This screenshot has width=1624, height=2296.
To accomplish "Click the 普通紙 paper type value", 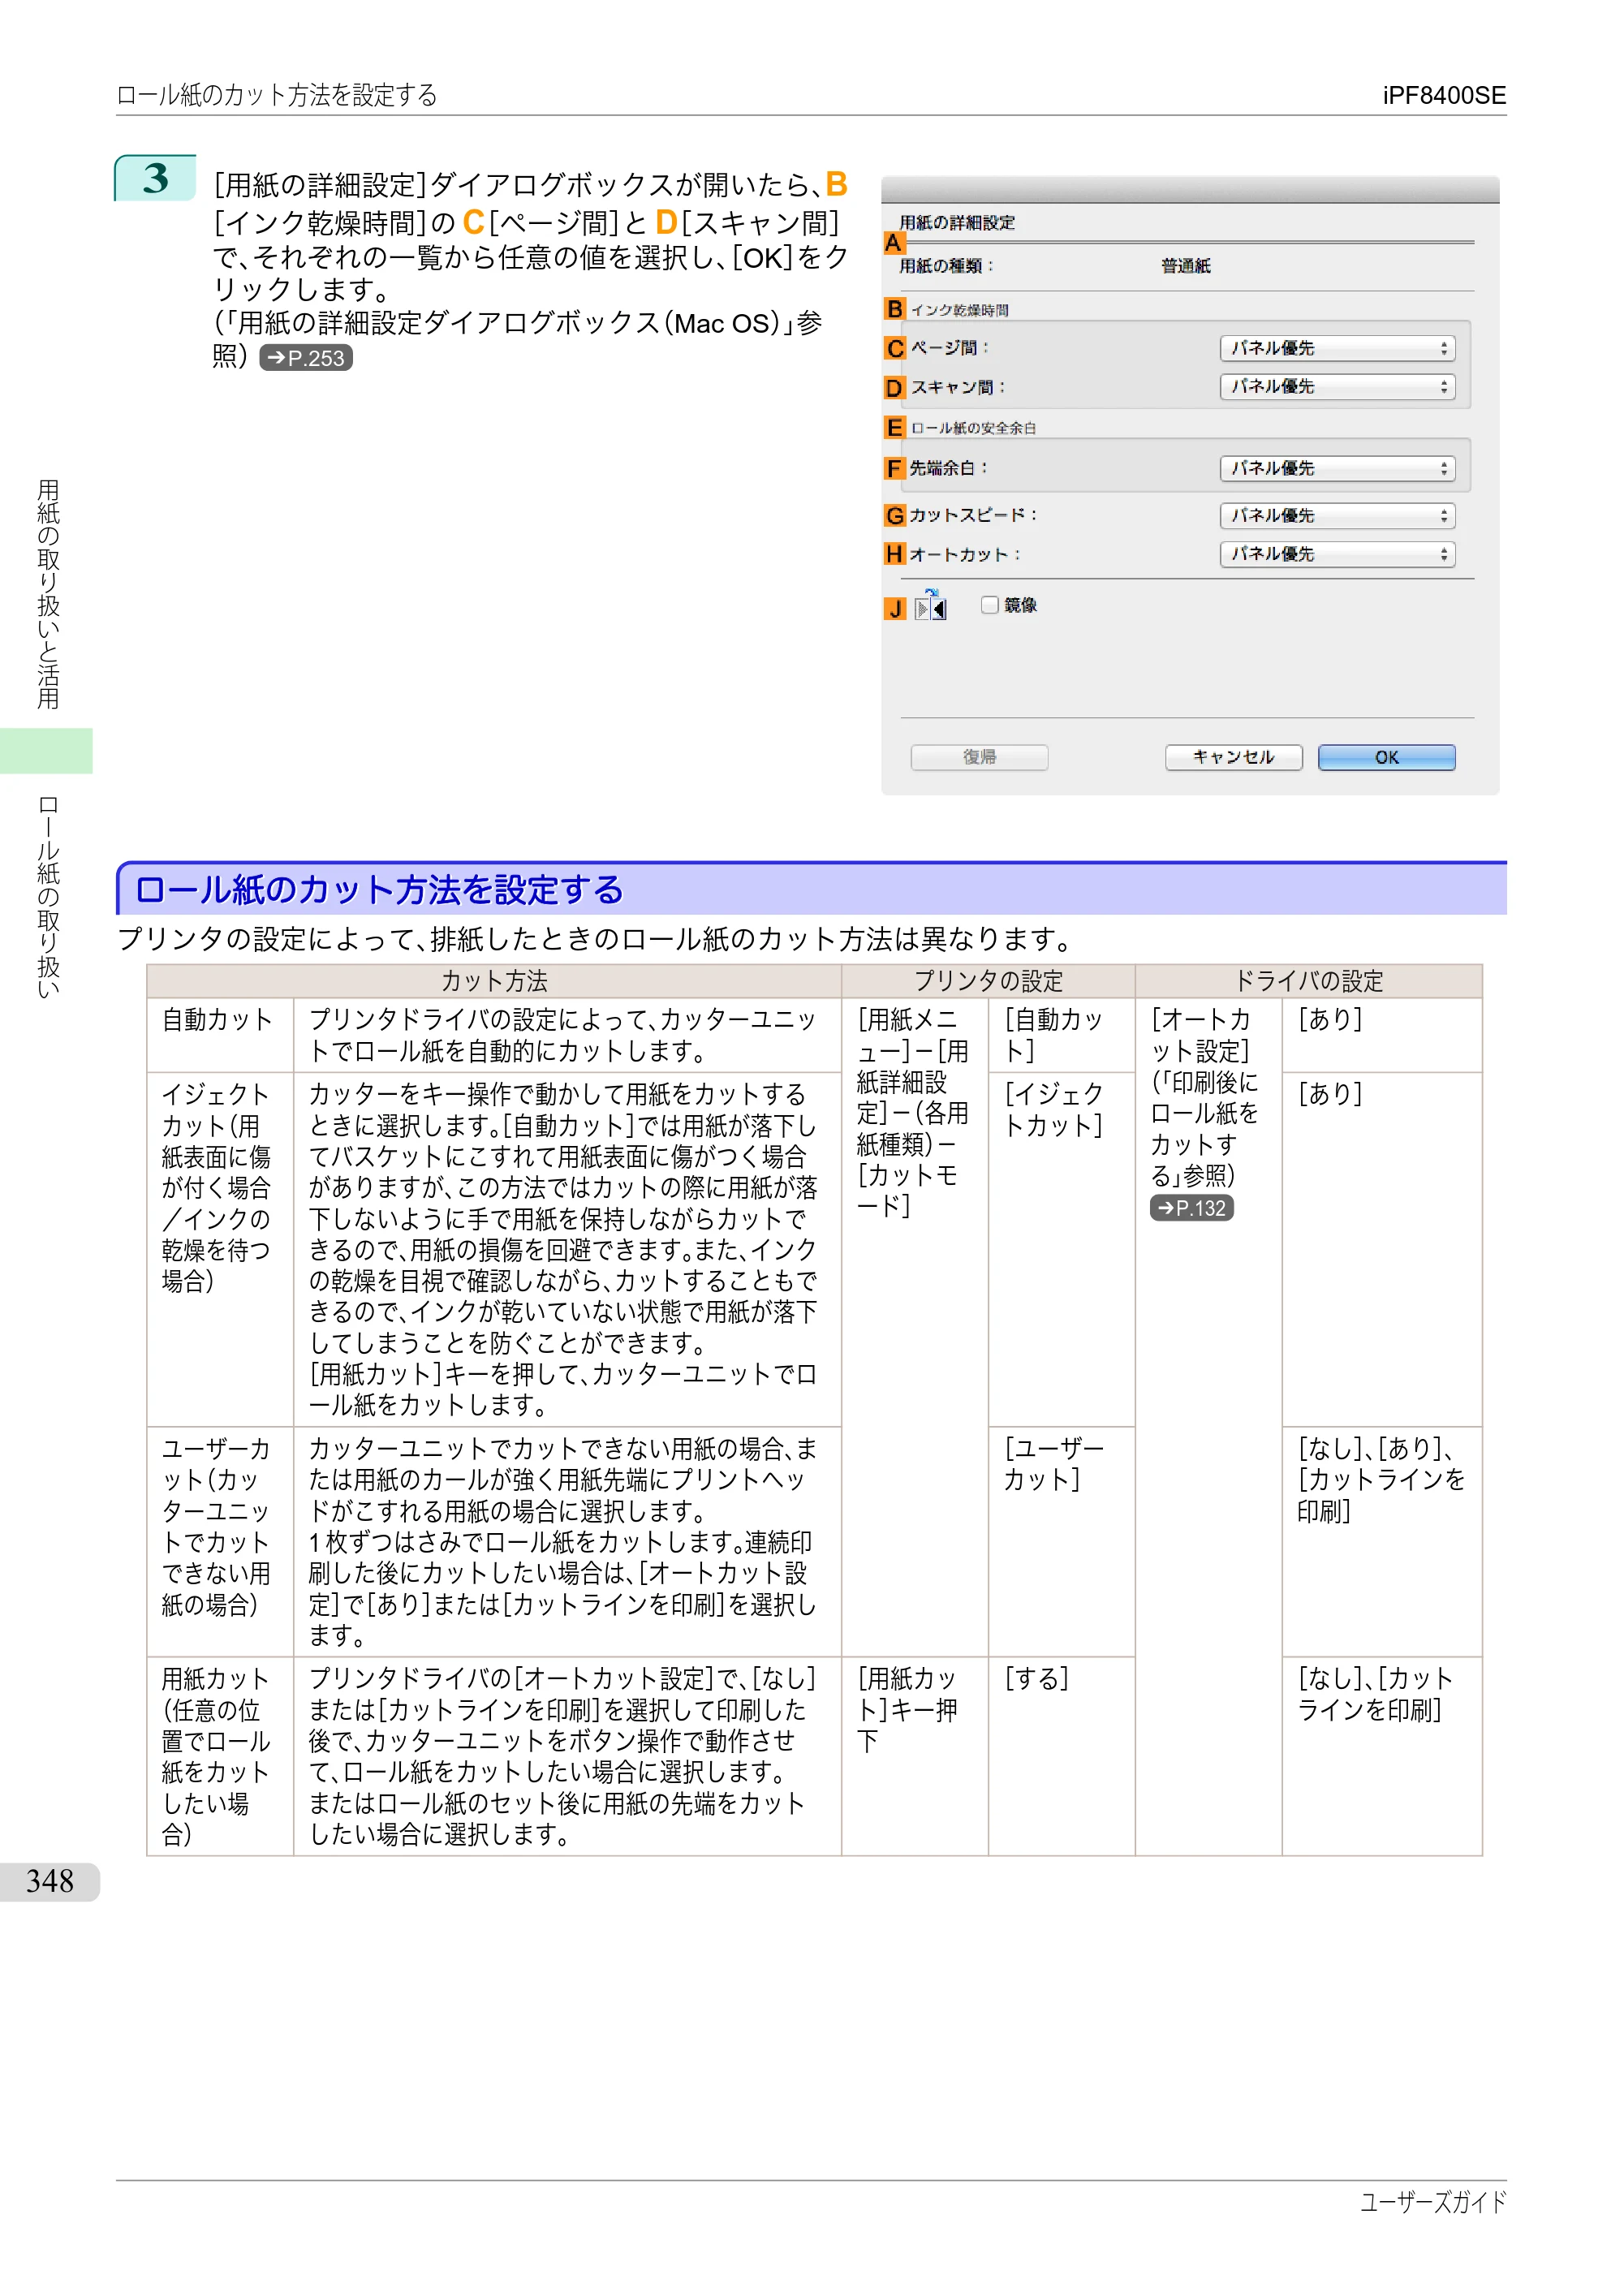I will click(1185, 266).
